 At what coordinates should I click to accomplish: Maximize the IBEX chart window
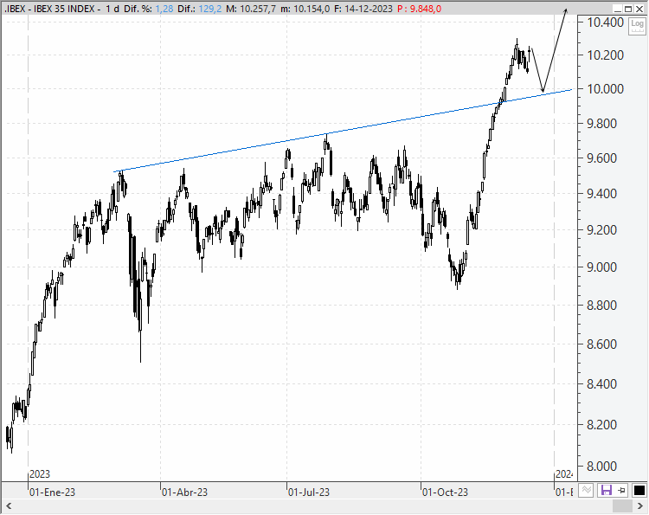click(628, 9)
